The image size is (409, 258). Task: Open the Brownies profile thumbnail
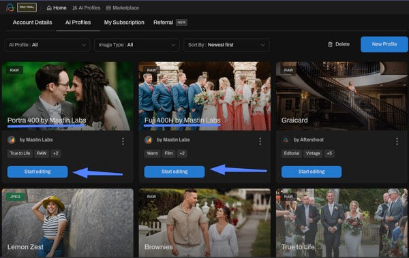tap(204, 223)
